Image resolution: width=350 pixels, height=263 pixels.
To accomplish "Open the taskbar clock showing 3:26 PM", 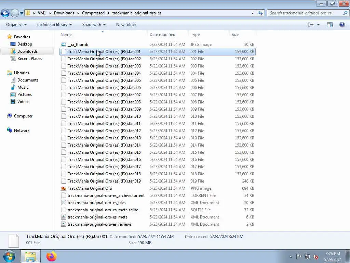I will pyautogui.click(x=333, y=256).
